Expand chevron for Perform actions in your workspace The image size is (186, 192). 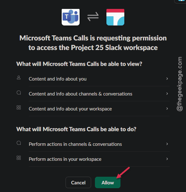[167, 159]
